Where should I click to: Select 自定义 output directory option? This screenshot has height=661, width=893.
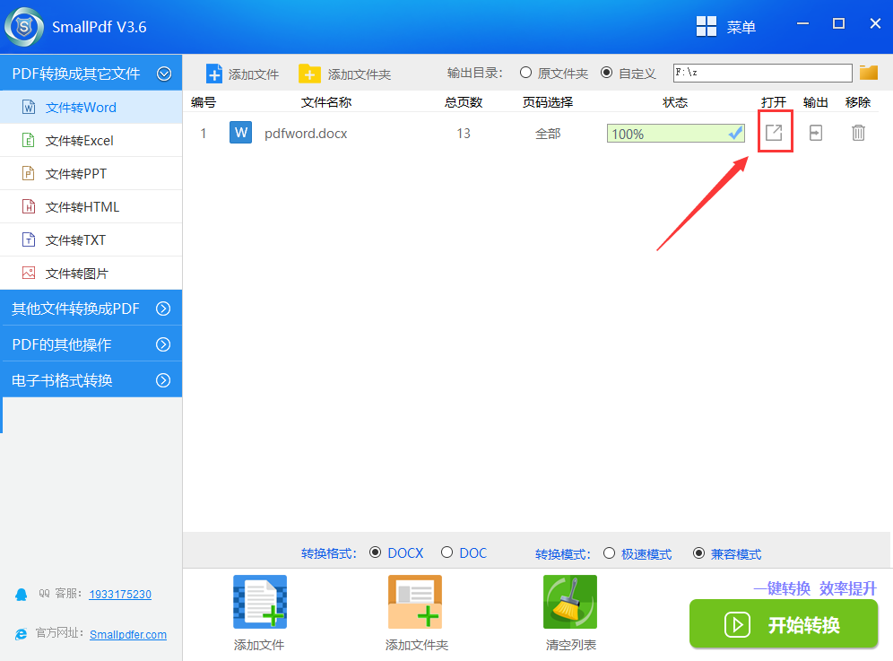click(606, 73)
